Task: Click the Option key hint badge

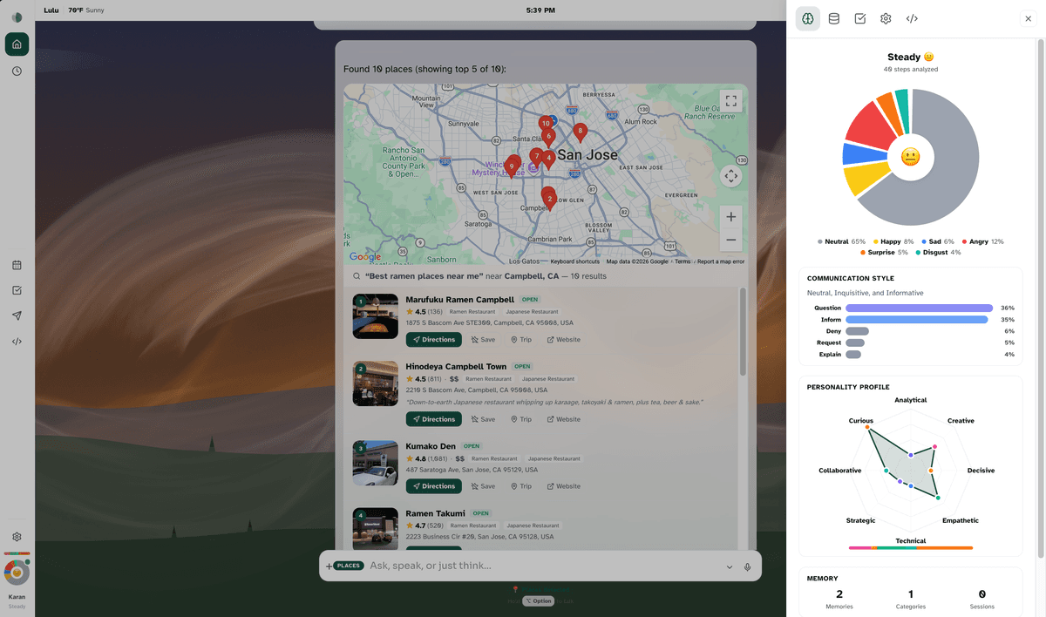Action: point(539,600)
